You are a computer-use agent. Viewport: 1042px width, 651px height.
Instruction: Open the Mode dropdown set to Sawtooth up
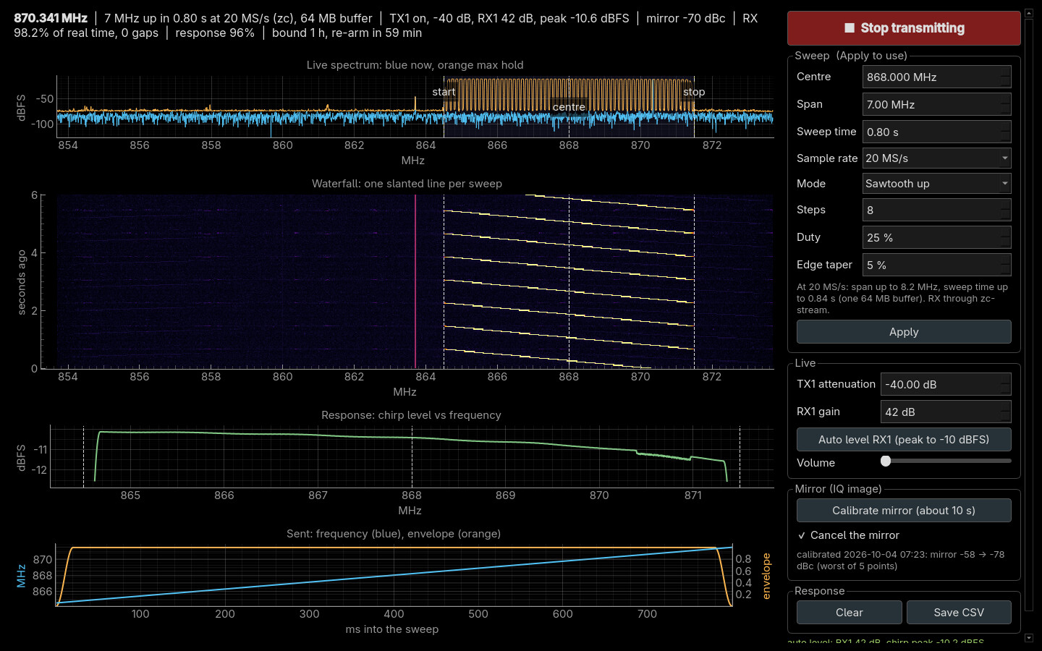click(936, 183)
